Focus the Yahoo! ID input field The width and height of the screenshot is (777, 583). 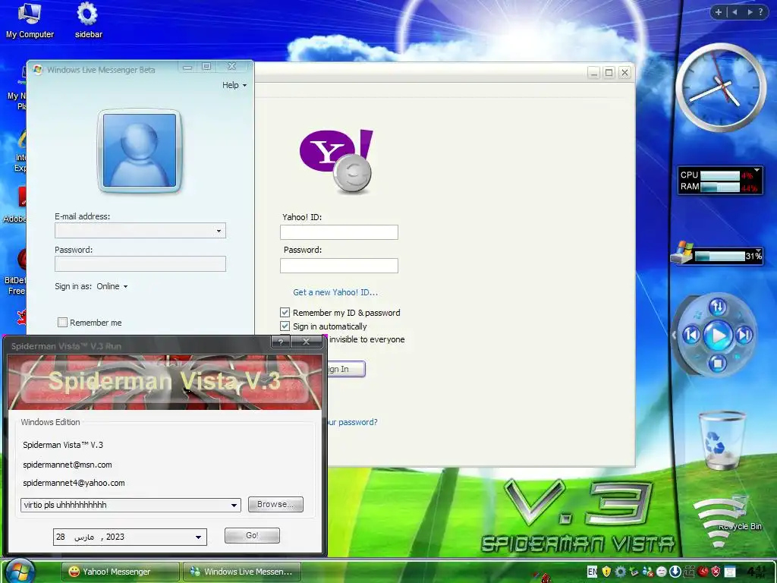pos(339,232)
